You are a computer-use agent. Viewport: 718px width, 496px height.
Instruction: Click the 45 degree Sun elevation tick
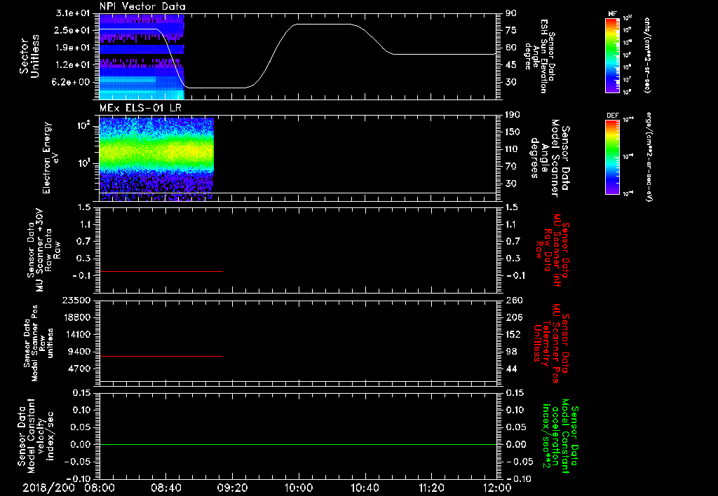pos(511,65)
